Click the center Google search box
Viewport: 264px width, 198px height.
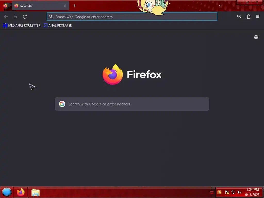pos(132,104)
